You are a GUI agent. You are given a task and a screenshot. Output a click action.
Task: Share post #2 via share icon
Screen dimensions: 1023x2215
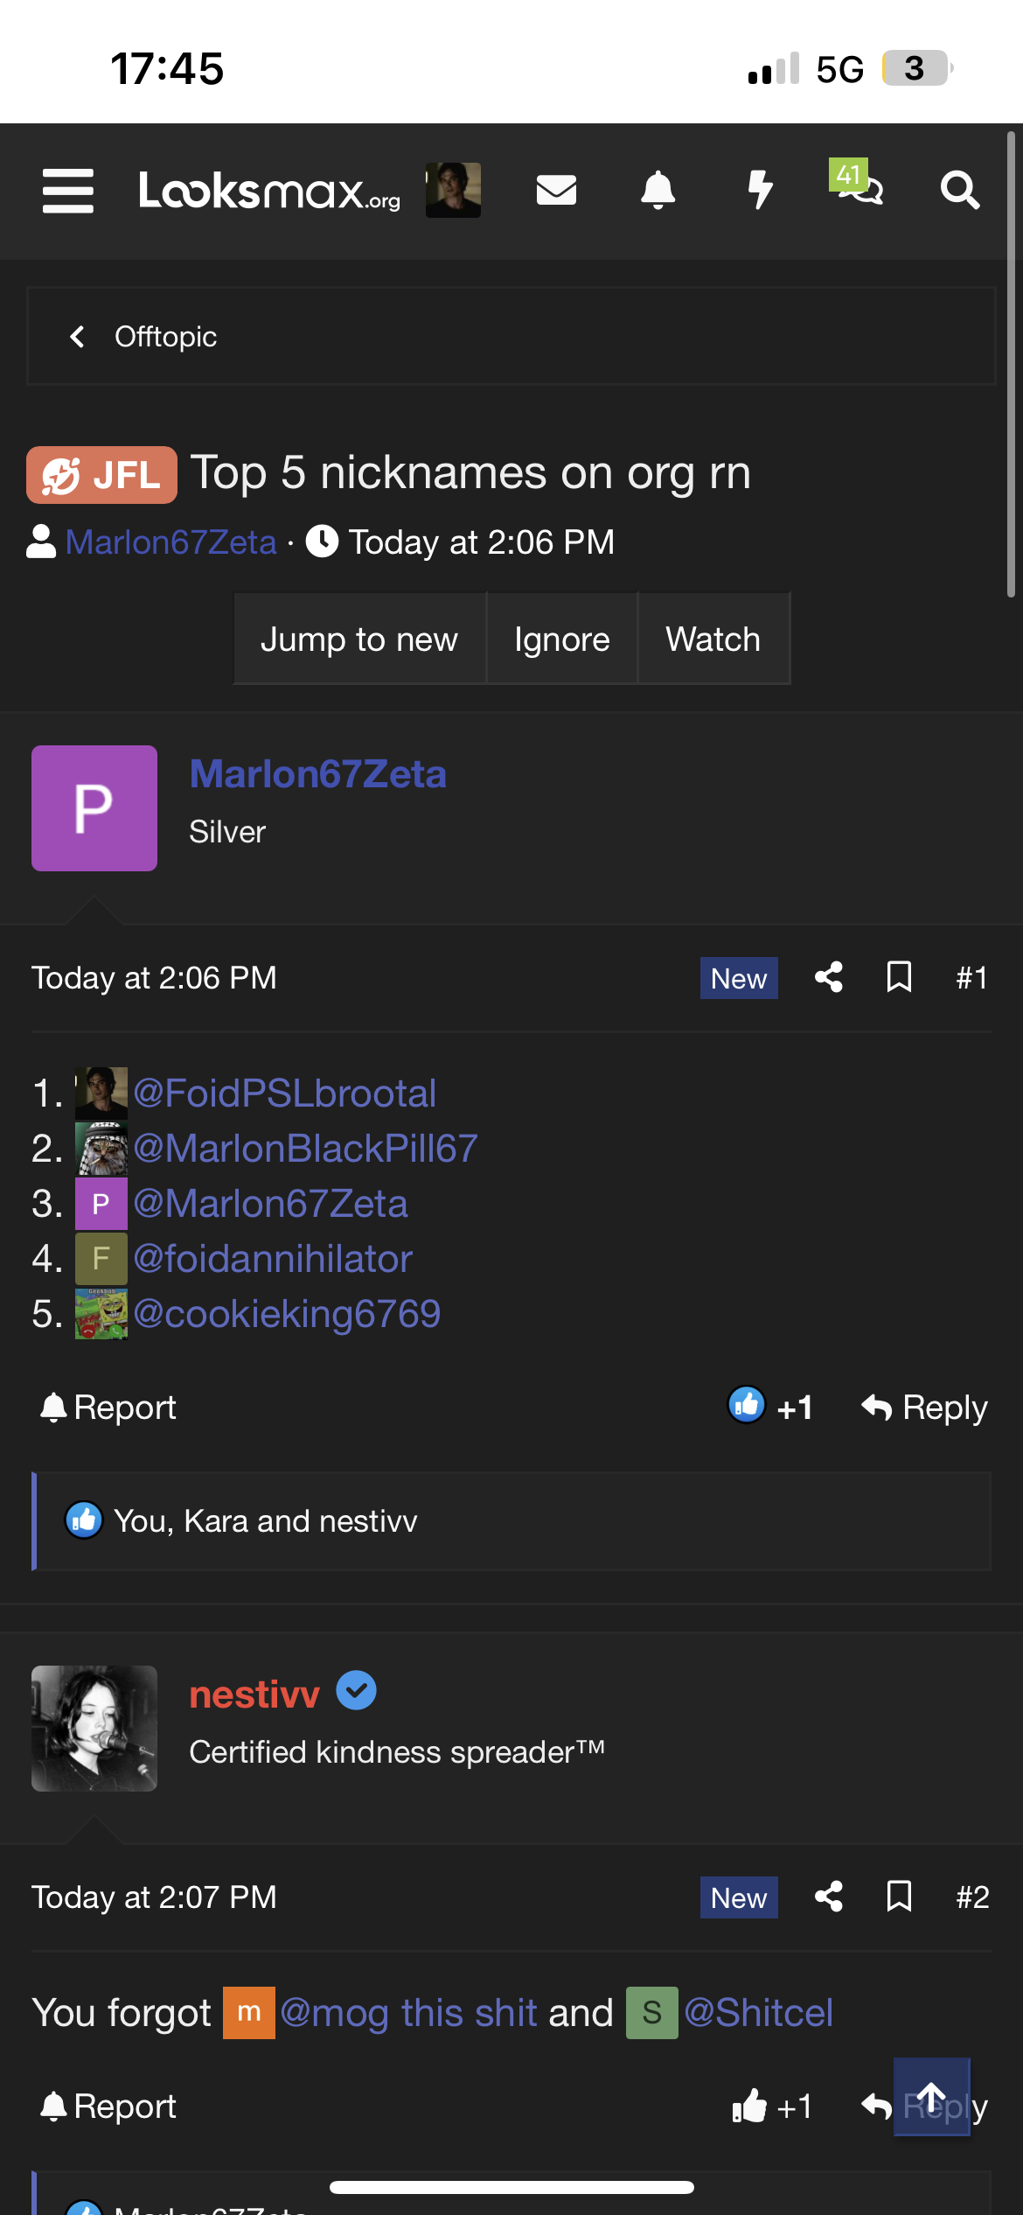point(828,1897)
